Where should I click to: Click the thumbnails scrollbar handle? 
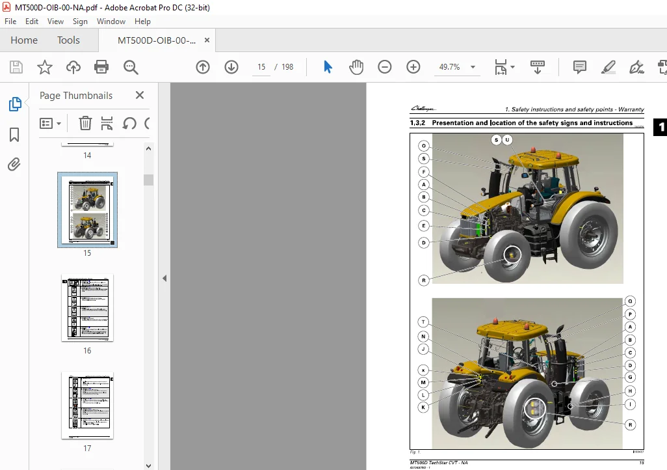click(x=148, y=180)
